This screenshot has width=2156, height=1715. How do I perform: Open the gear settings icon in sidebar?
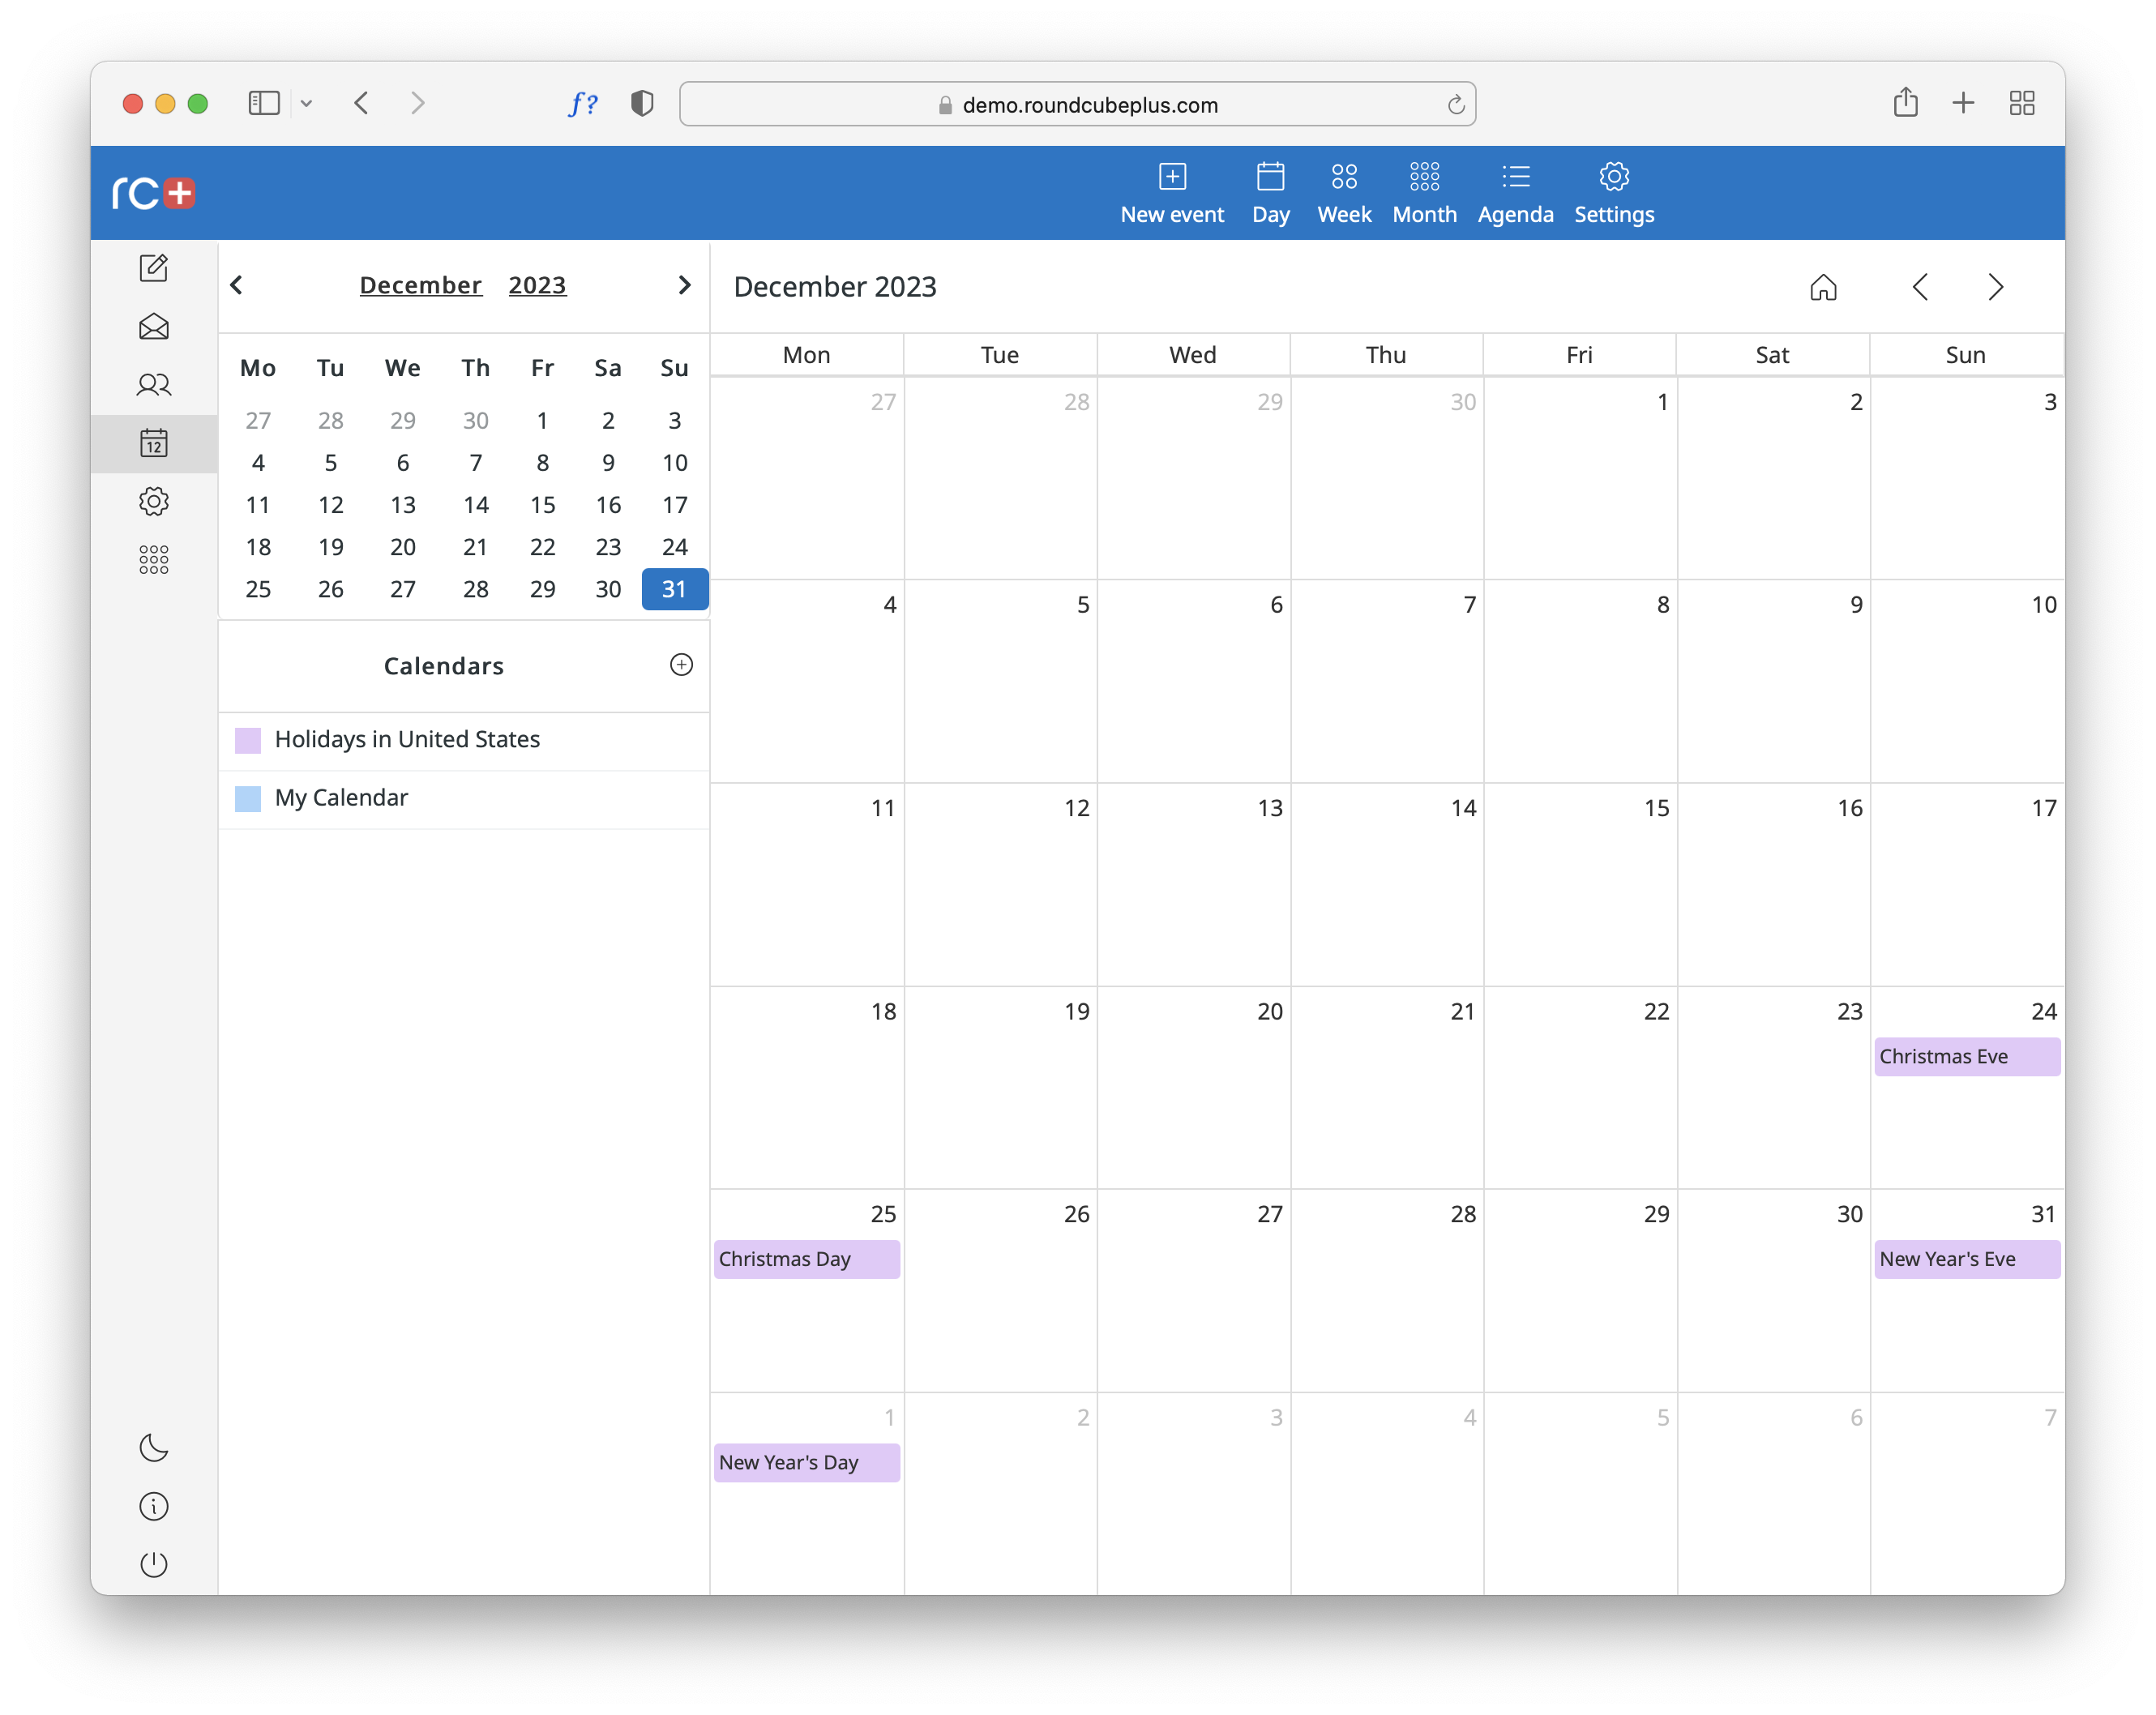pyautogui.click(x=153, y=501)
